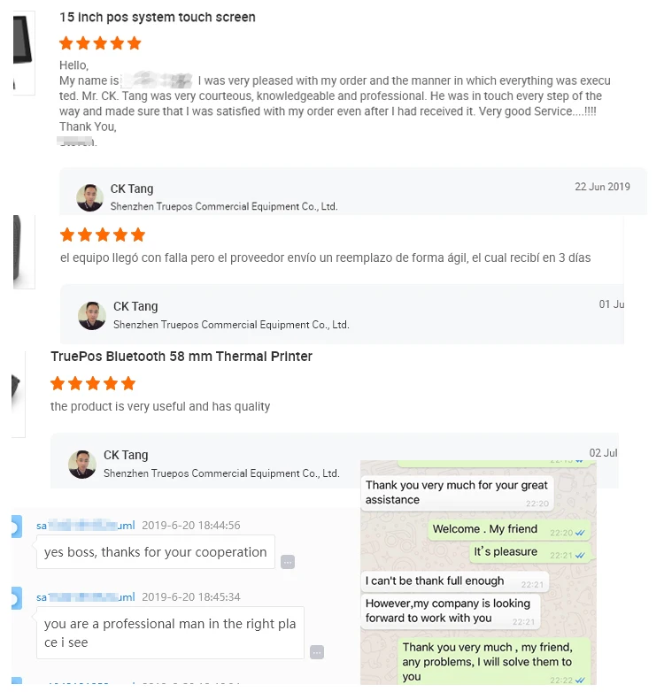Click star rating above the Spanish review
This screenshot has height=692, width=664.
102,235
